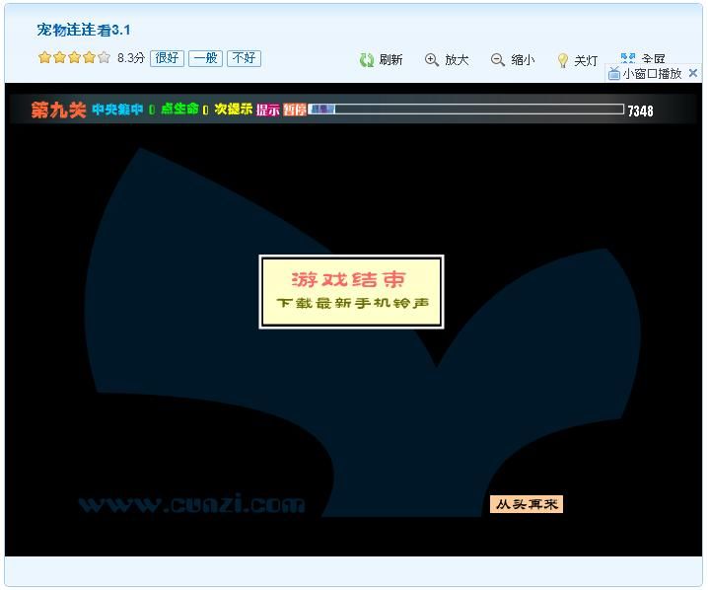The image size is (708, 590).
Task: Enter fullscreen via the 全屏 icon
Action: [628, 58]
